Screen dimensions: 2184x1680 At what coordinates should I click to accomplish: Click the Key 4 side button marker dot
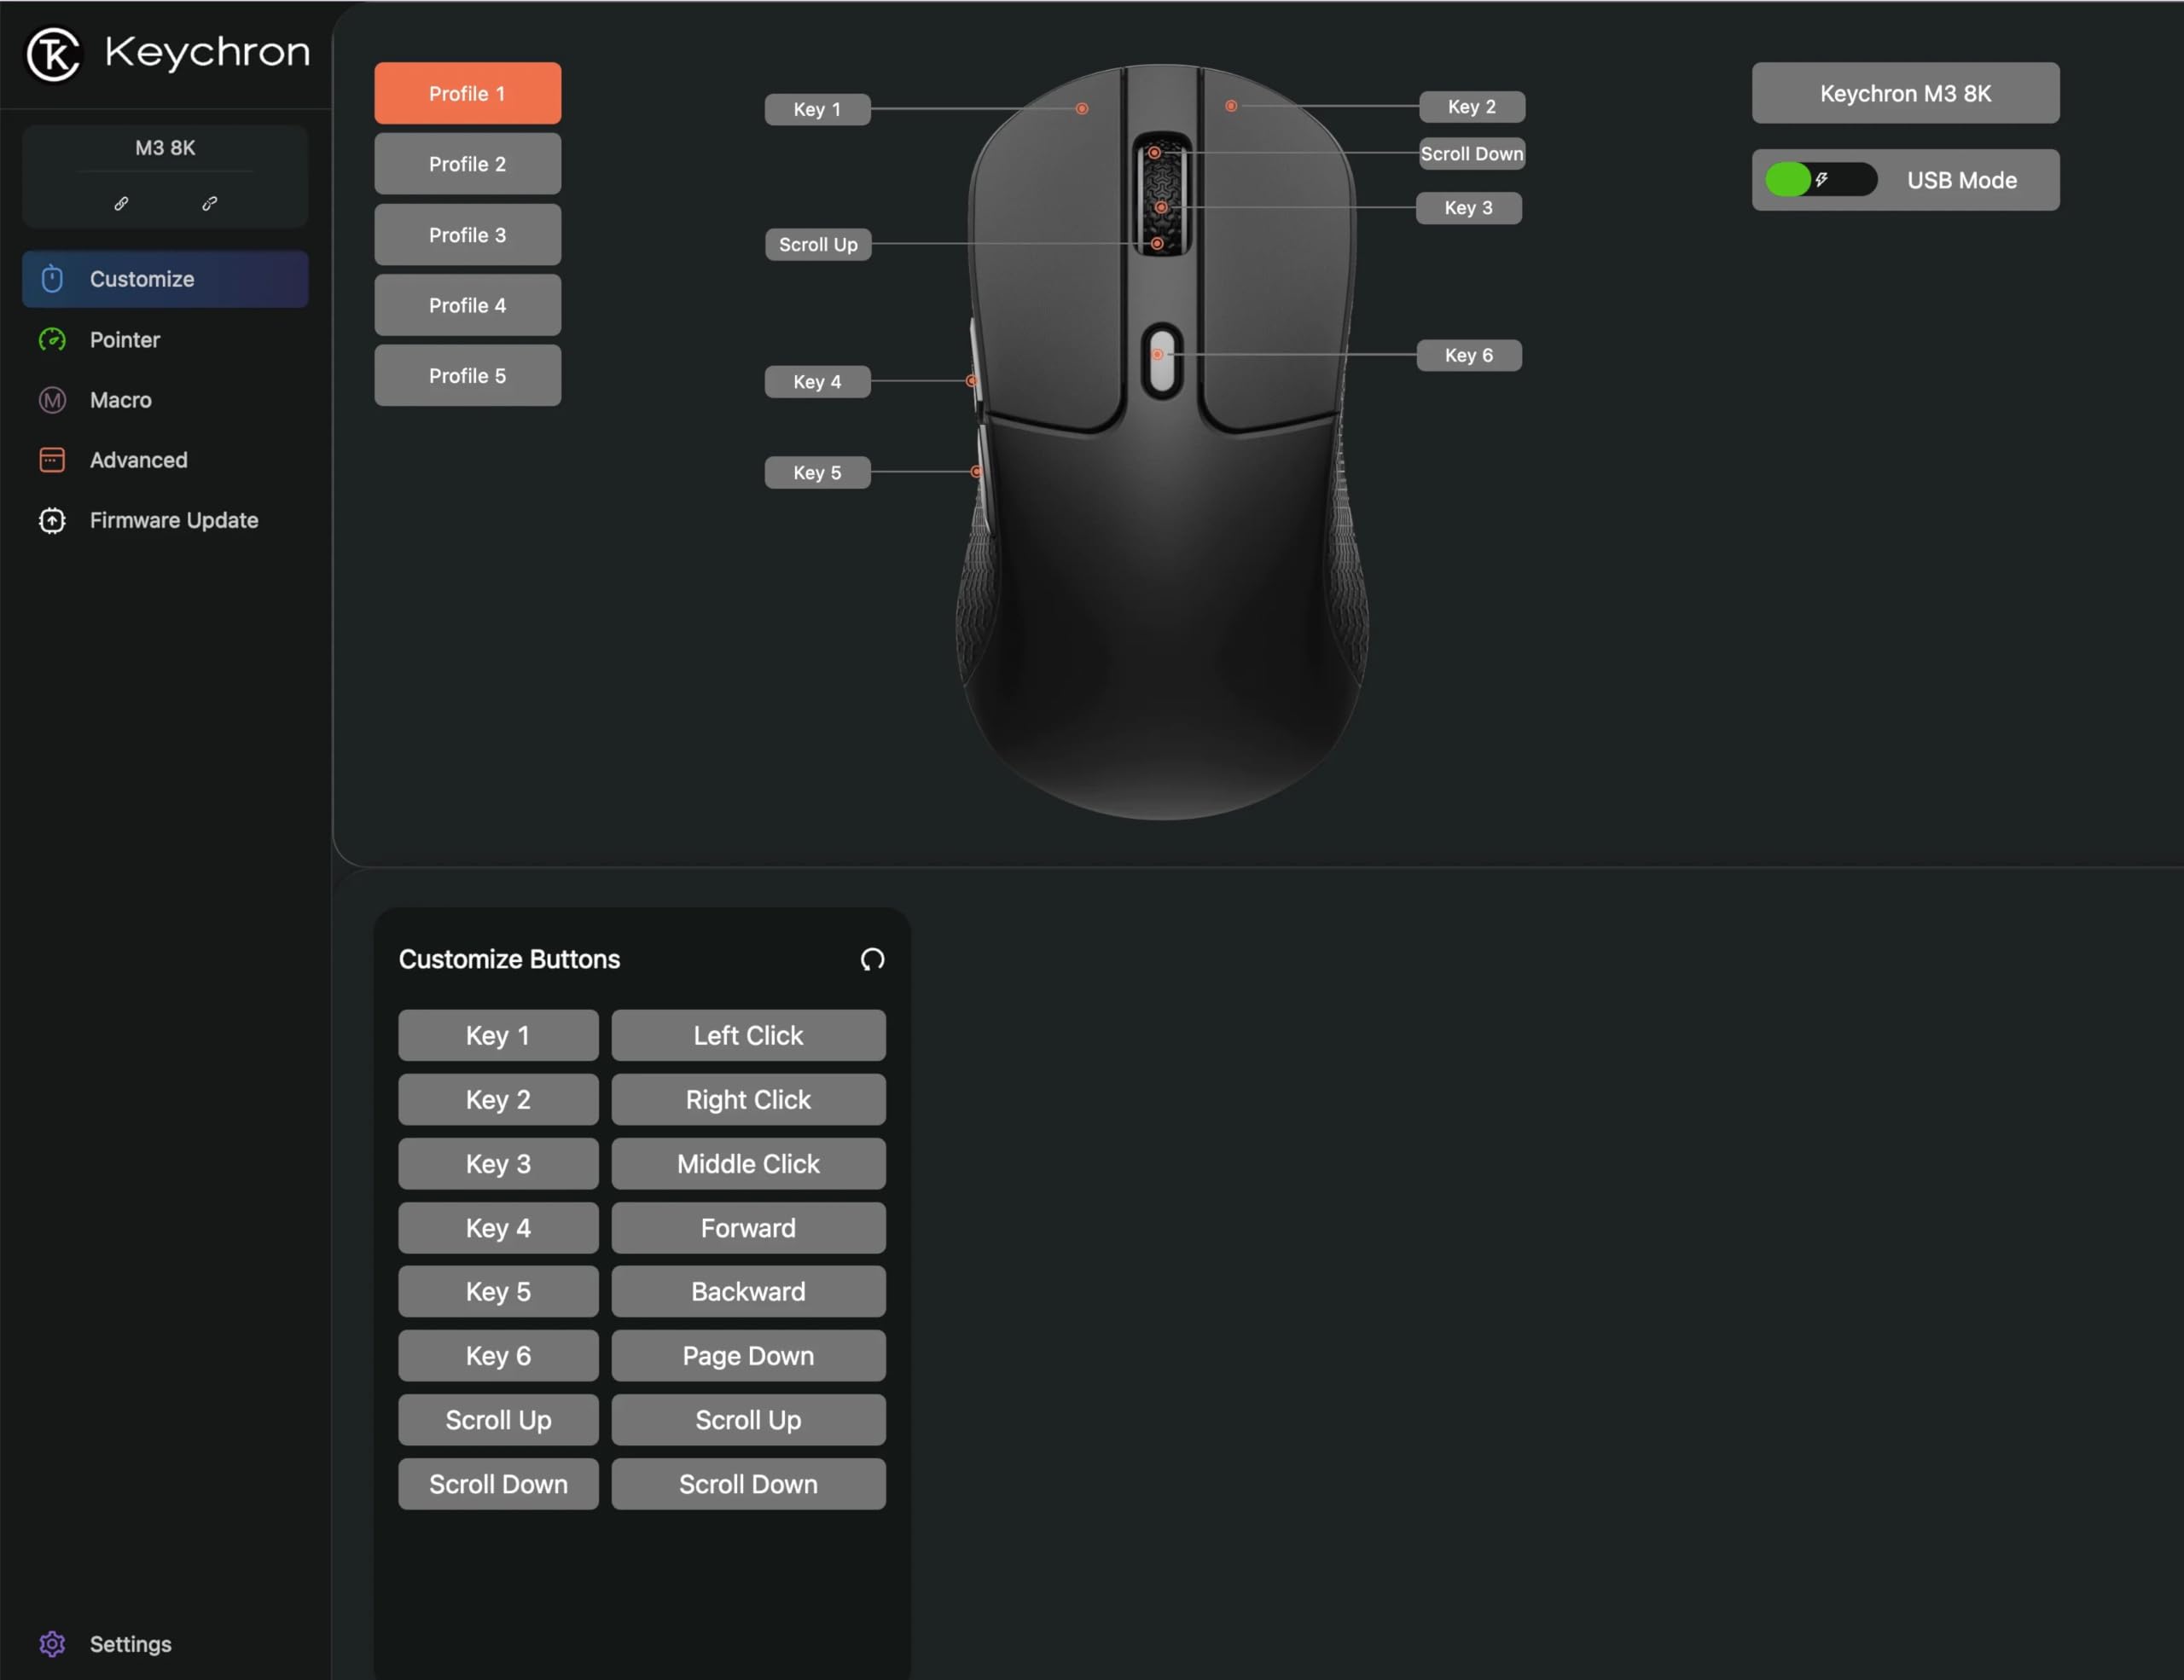971,381
